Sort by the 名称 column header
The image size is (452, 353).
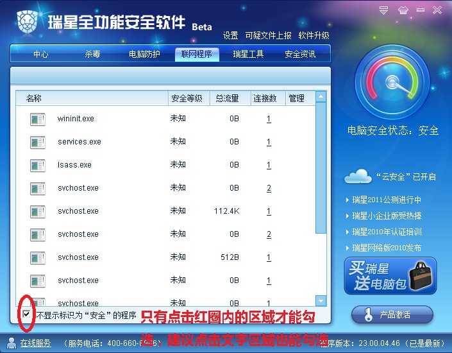tap(92, 98)
